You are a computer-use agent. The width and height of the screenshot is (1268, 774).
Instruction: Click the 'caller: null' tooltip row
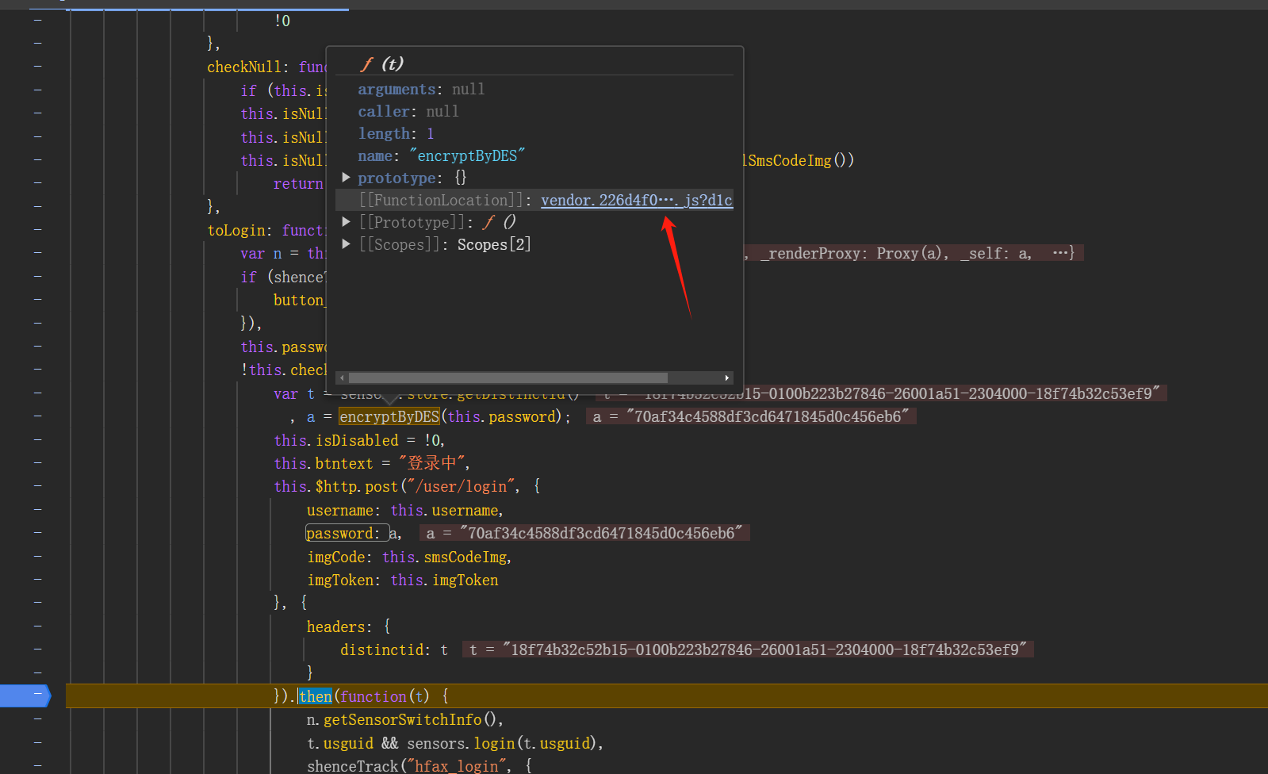(408, 111)
